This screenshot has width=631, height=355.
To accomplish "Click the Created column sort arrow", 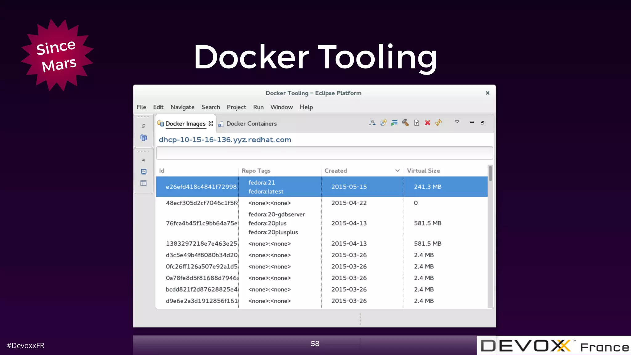I will click(x=397, y=171).
